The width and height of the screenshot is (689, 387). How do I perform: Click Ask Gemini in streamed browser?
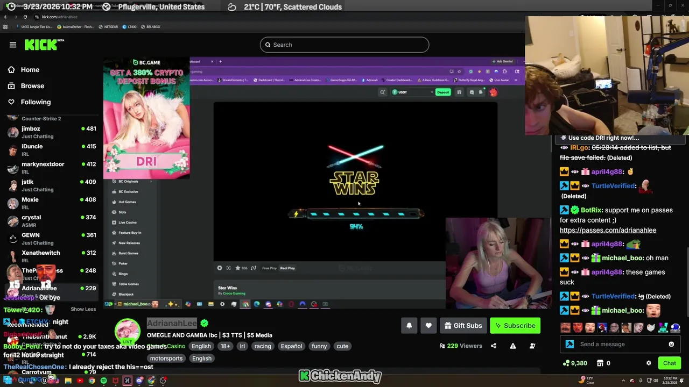tap(502, 61)
